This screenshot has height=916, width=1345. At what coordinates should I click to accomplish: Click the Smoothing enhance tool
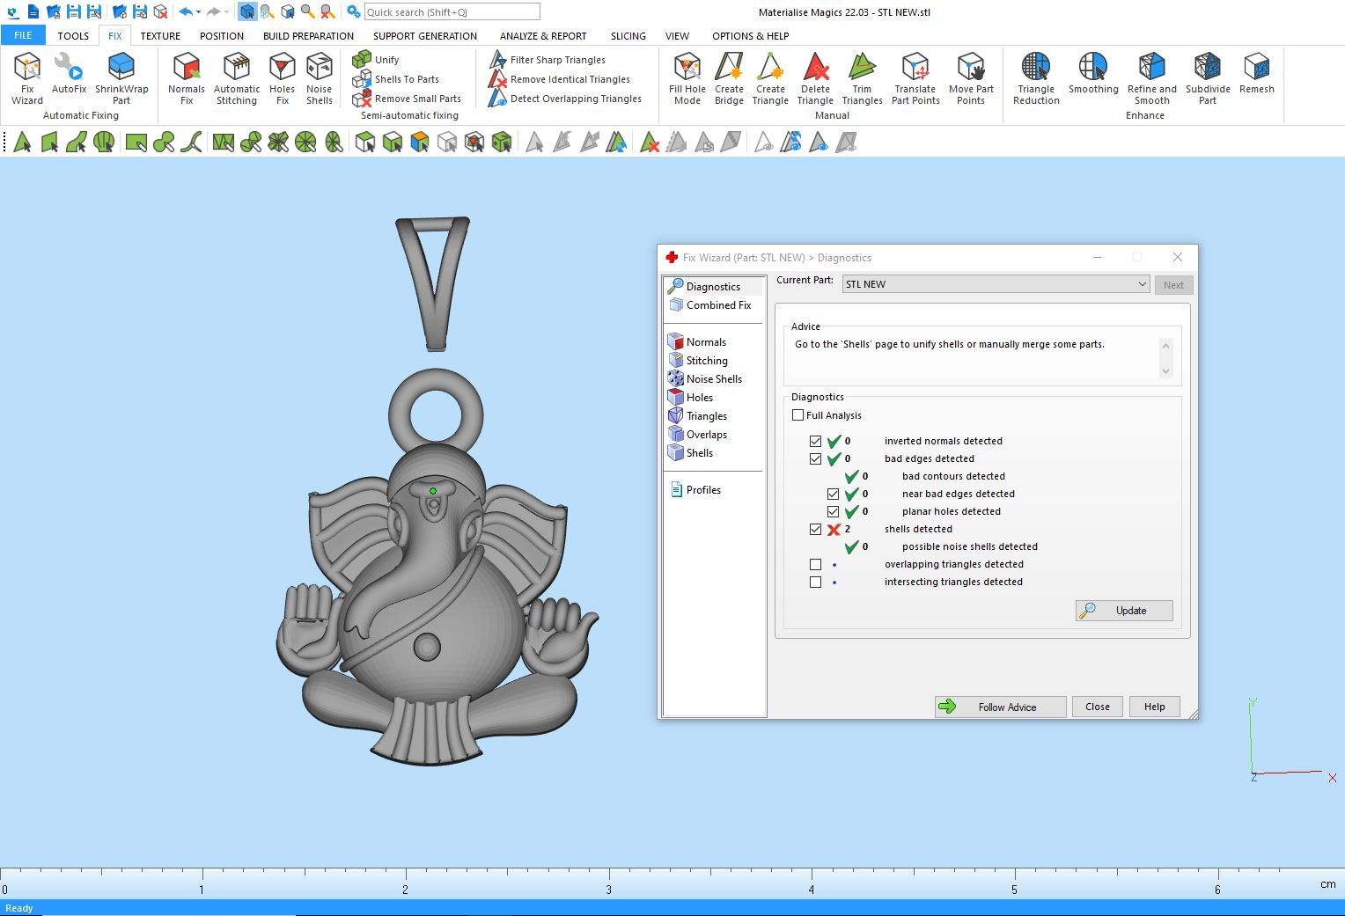click(1093, 73)
